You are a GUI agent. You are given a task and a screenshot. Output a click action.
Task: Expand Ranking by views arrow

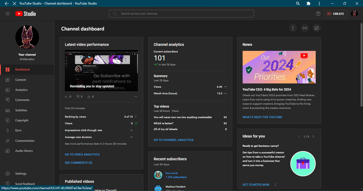pyautogui.click(x=136, y=117)
